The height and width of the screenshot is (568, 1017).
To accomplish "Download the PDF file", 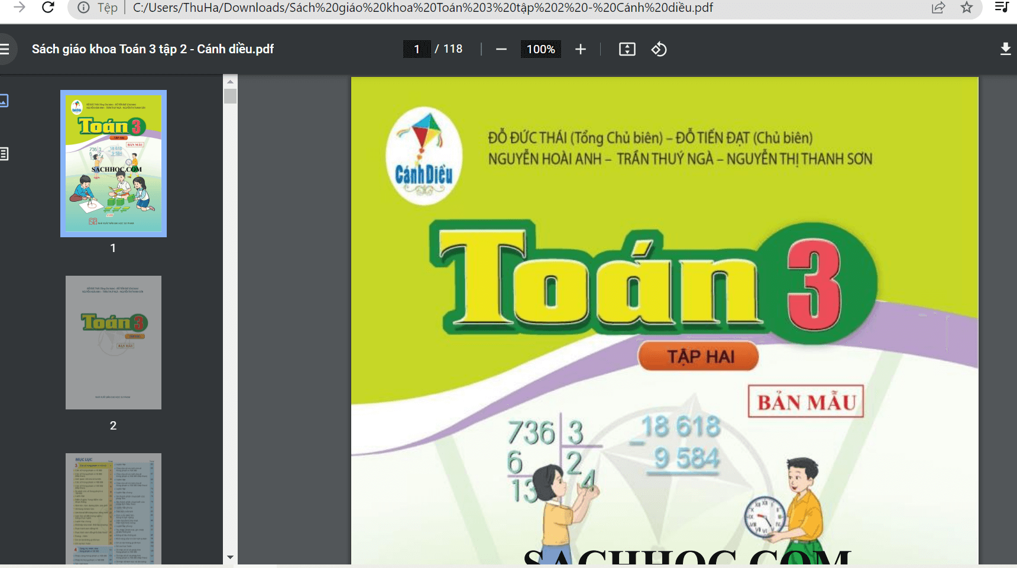I will pyautogui.click(x=1005, y=49).
